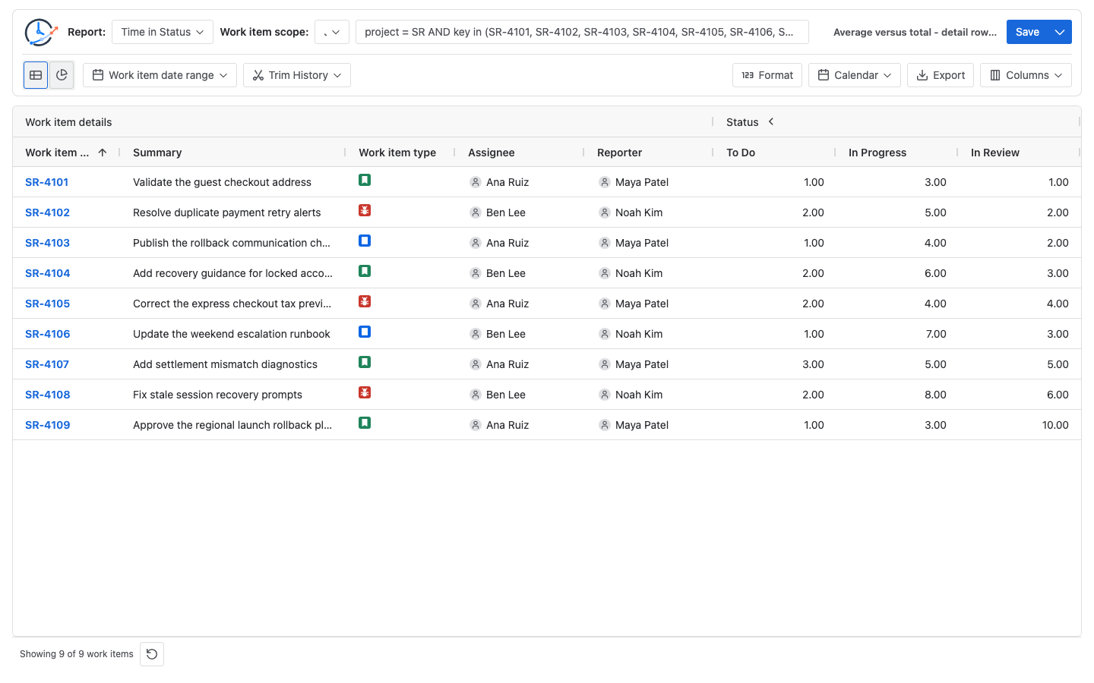Screen dimensions: 1094x683
Task: Open work item SR-4107 link
Action: (47, 364)
